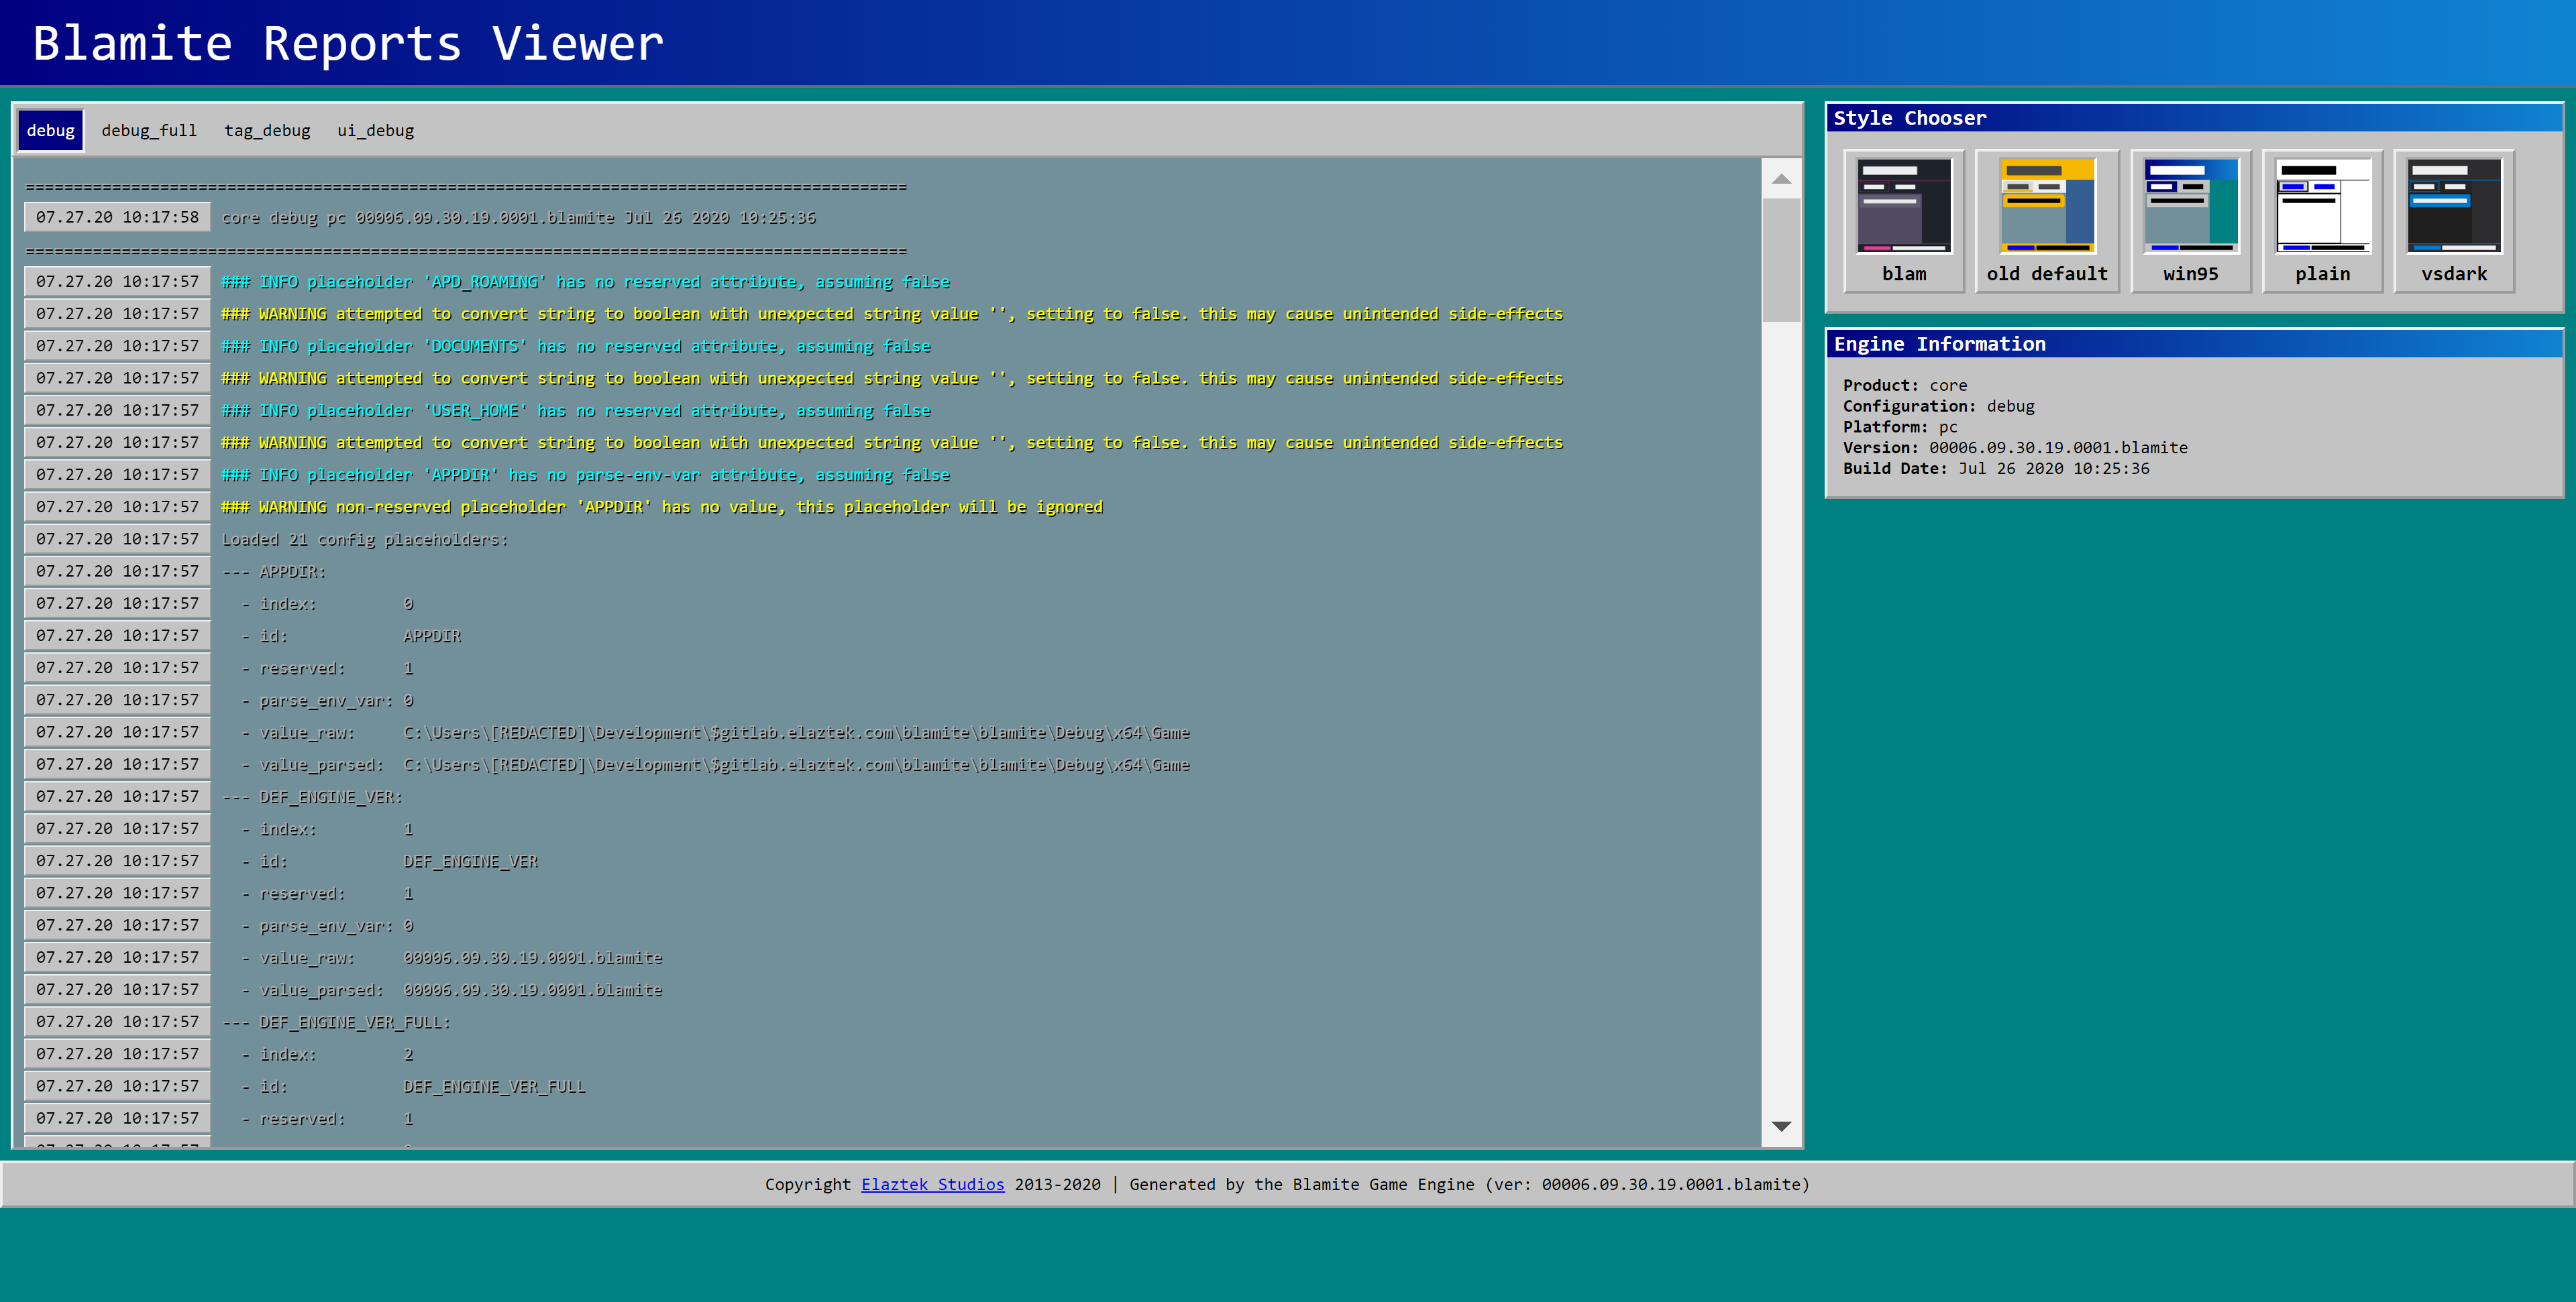Screen dimensions: 2576x1302
Task: Switch to the debug_full tab
Action: 149,131
